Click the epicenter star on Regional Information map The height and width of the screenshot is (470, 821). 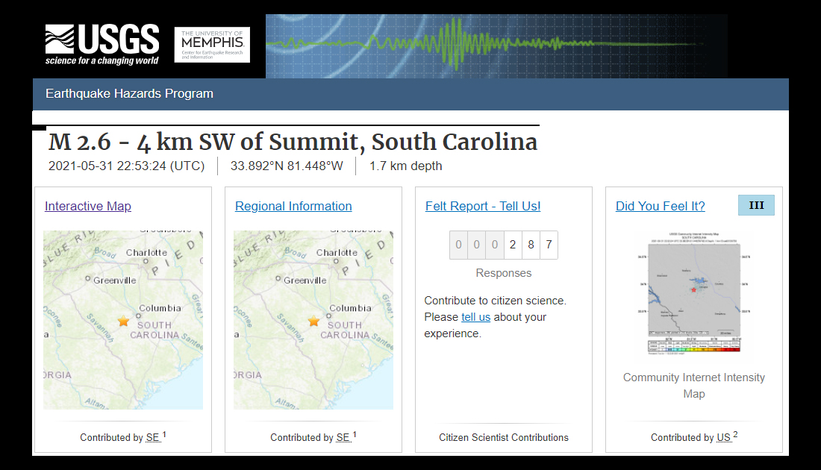point(313,321)
